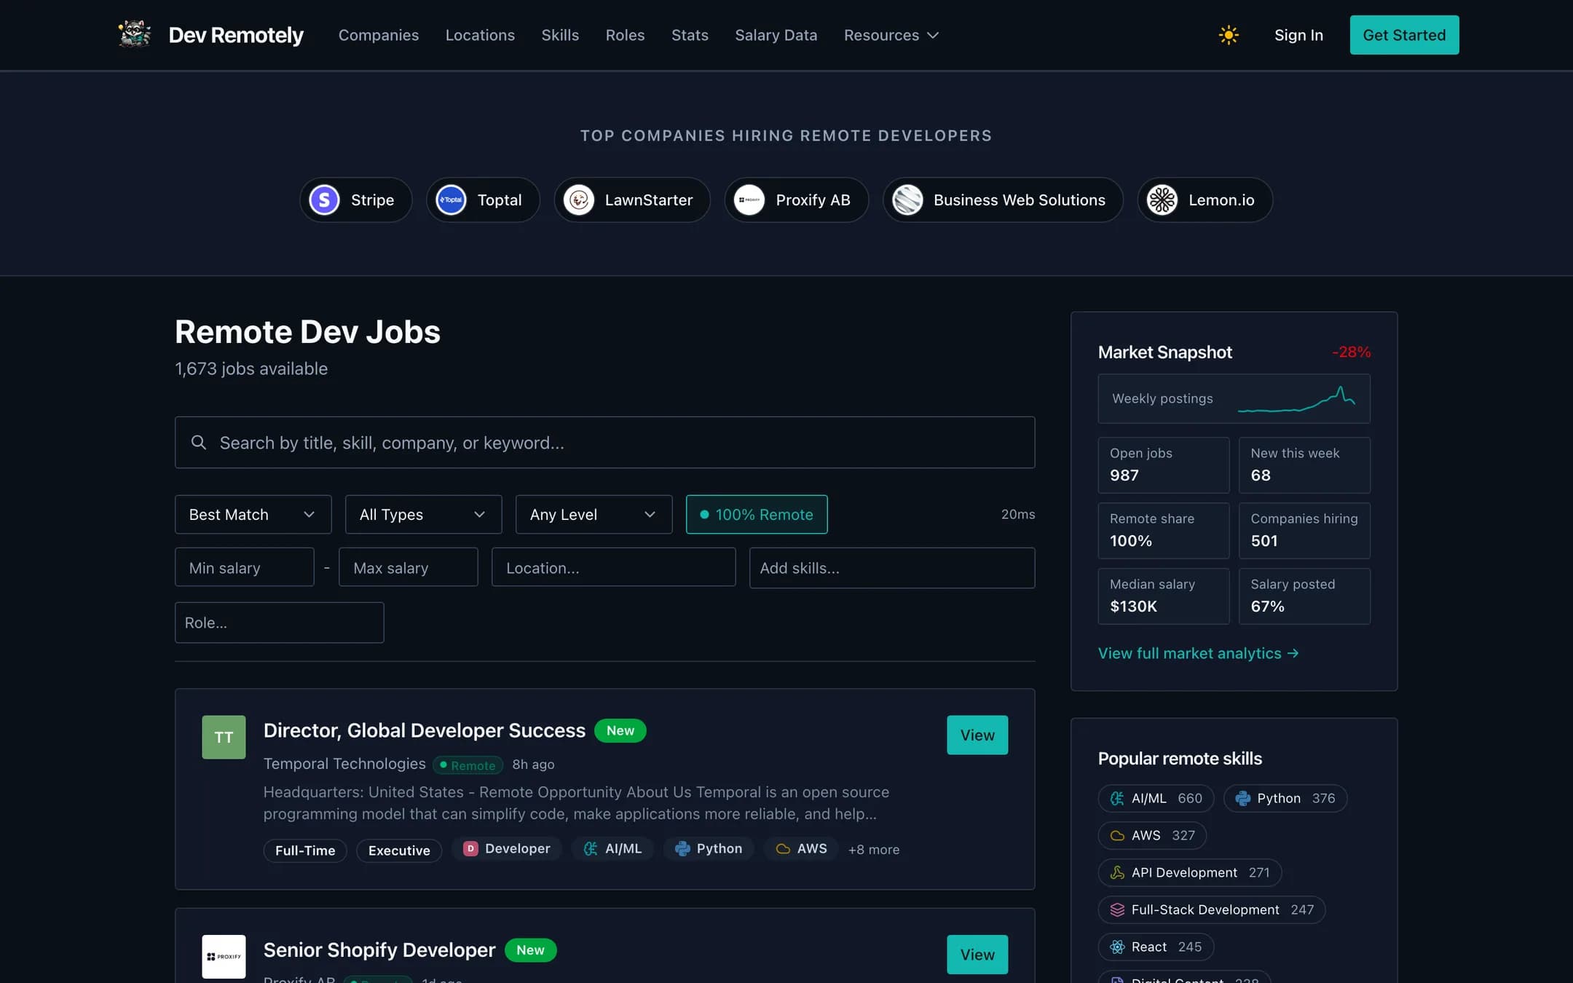
Task: Open the Skills nav item
Action: pos(559,35)
